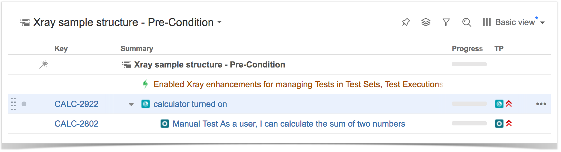The width and height of the screenshot is (561, 152).
Task: Click the pin icon in the toolbar
Action: click(x=406, y=22)
